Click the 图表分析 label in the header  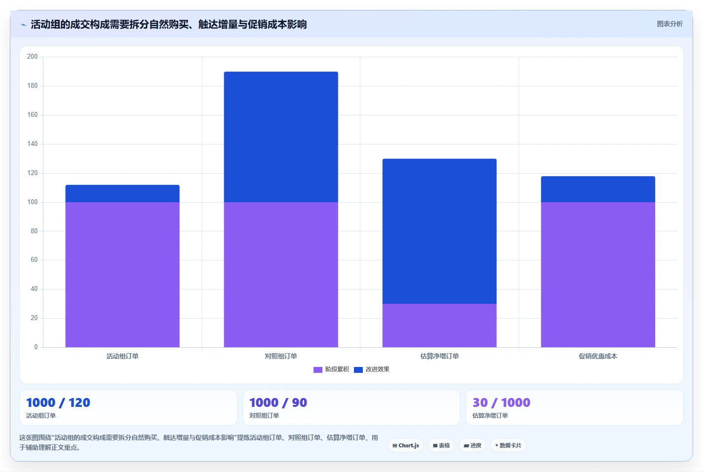669,24
